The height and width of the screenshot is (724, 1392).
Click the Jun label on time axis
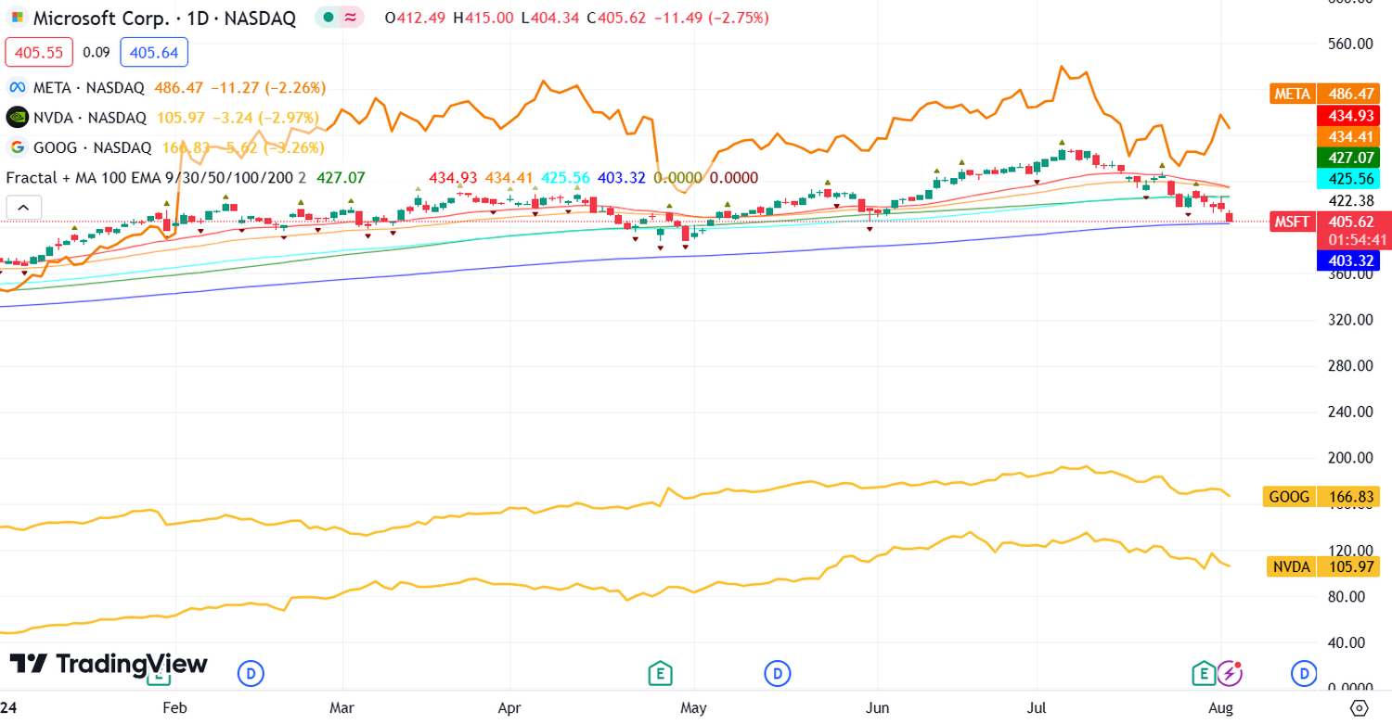pos(877,707)
